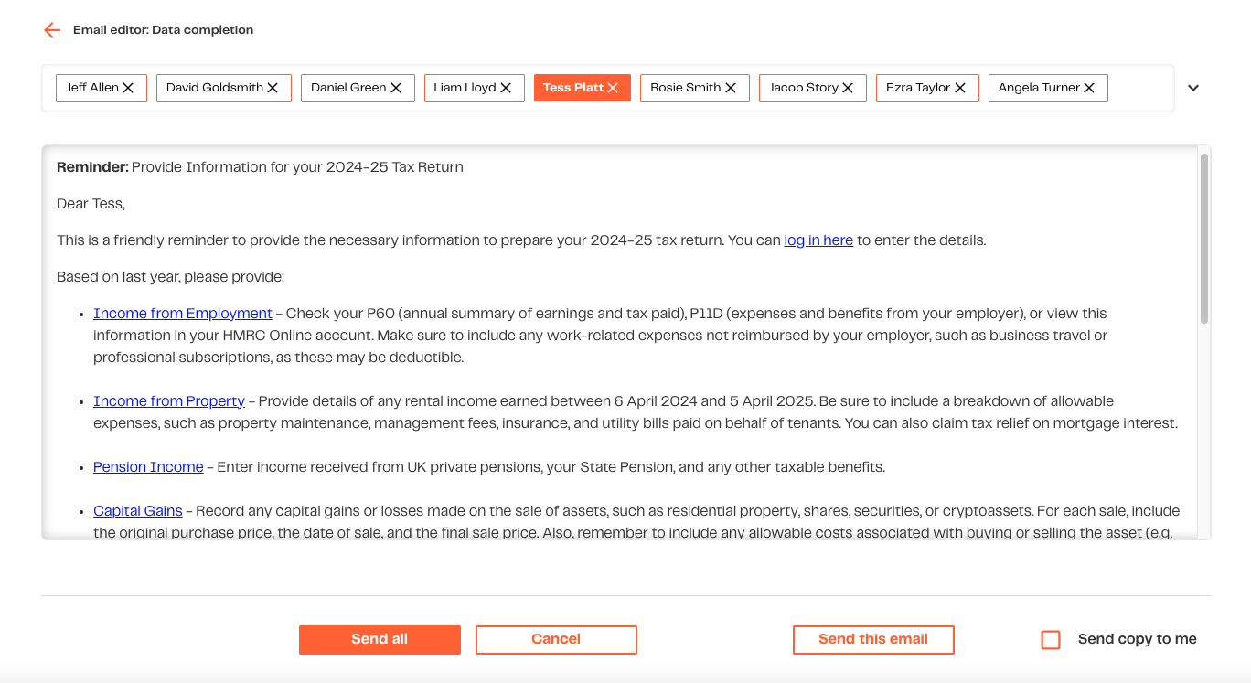Expand the recipients list chevron

(x=1192, y=88)
